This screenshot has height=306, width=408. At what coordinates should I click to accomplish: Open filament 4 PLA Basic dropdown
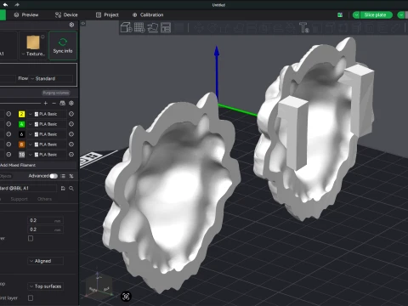pos(47,124)
